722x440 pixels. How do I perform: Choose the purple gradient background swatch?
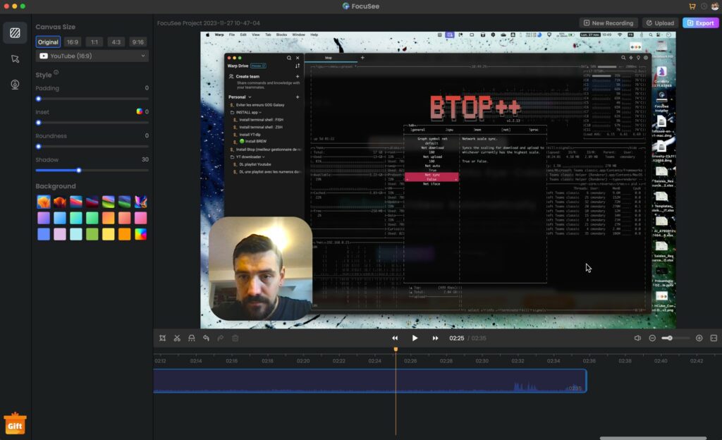coord(44,218)
